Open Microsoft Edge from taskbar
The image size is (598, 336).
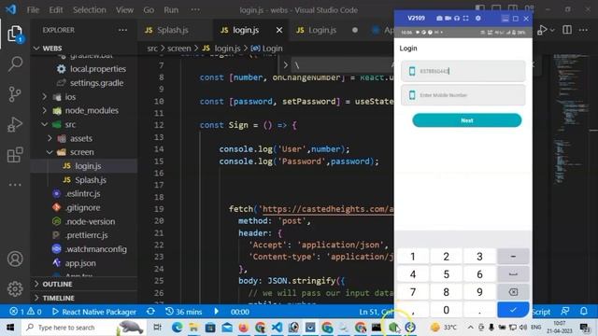177,328
